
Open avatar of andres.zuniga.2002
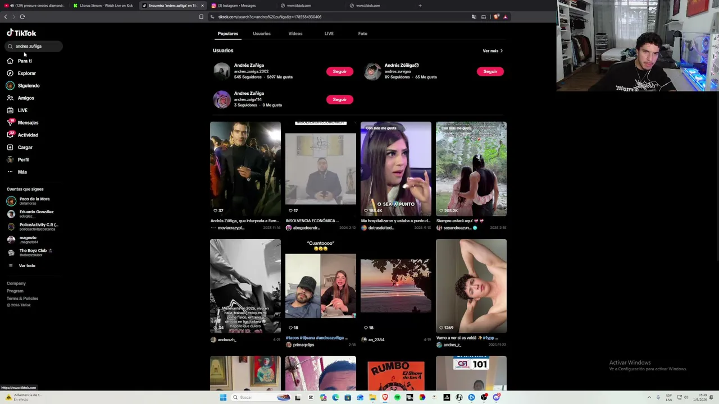(x=222, y=71)
